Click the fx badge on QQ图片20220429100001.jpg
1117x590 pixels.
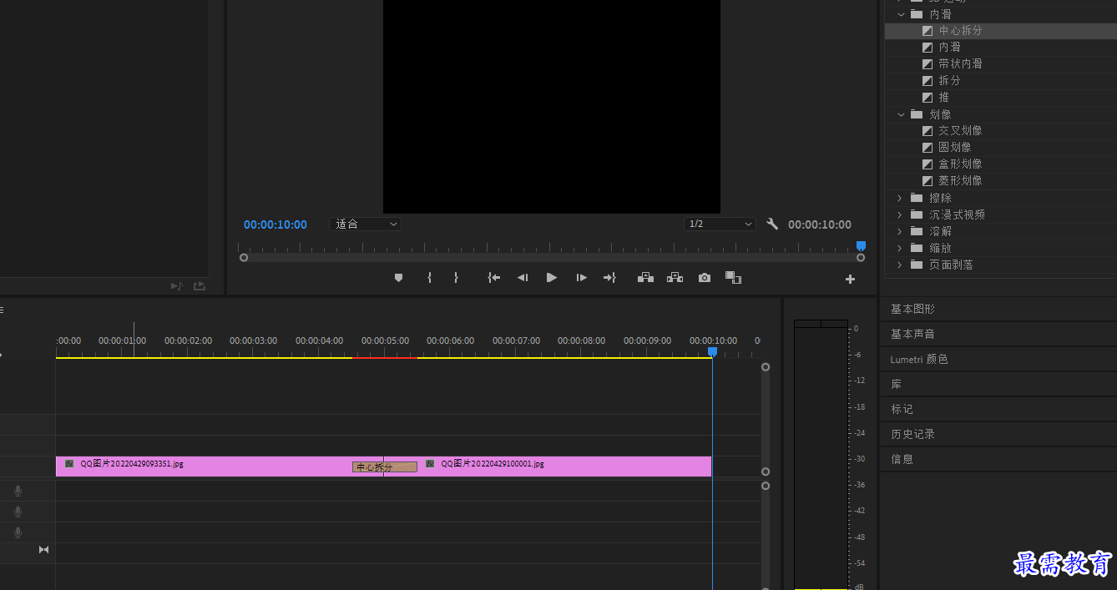pyautogui.click(x=430, y=463)
